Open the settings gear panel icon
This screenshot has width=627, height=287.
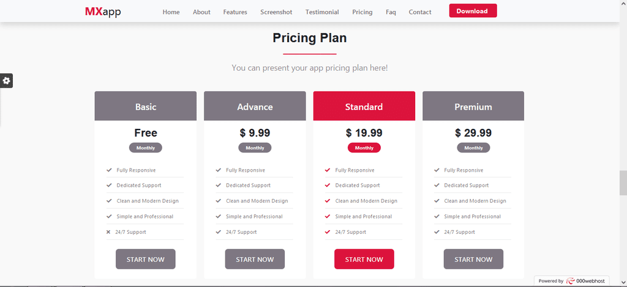(6, 81)
